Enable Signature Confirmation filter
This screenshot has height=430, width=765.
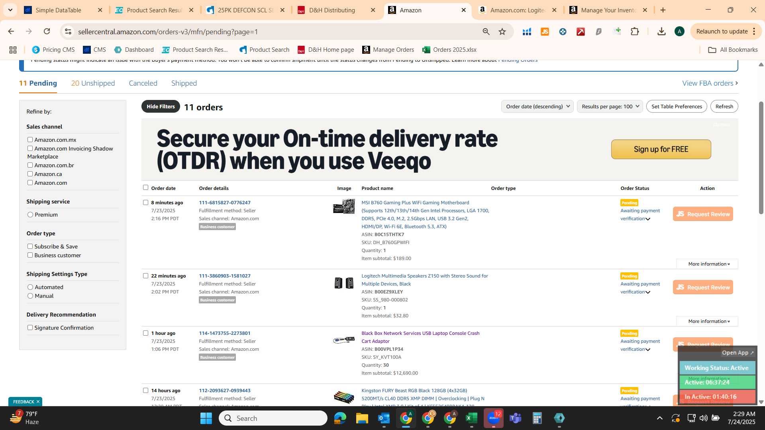[30, 327]
